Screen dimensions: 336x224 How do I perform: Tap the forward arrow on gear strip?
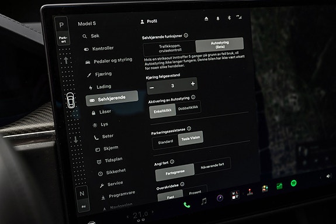coord(66,60)
